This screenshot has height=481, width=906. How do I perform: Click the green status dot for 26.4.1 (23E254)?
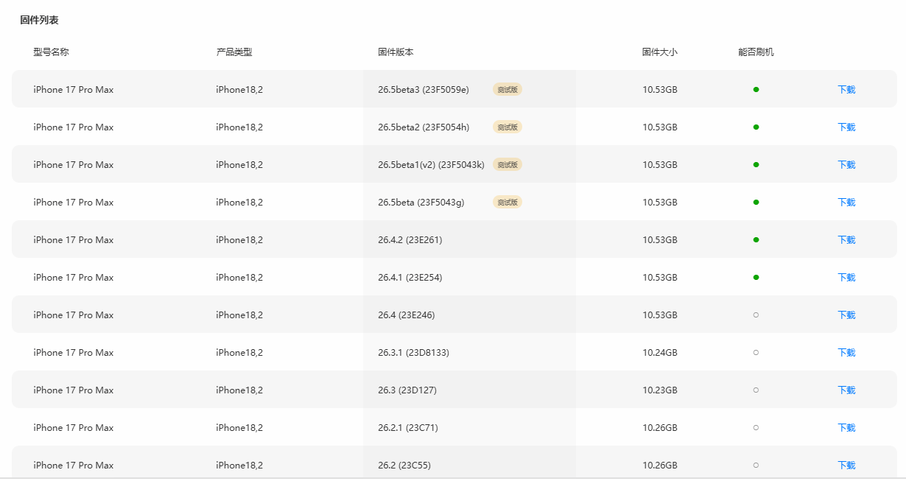[756, 278]
